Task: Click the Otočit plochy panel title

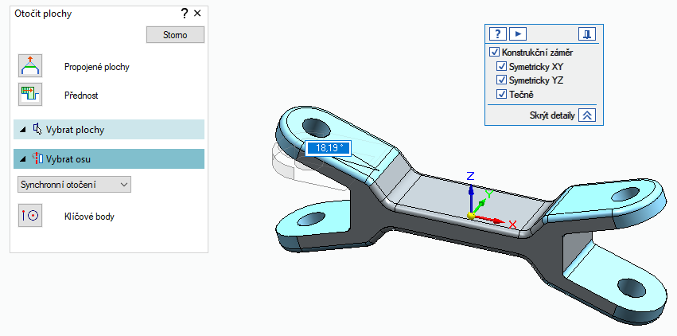Action: (x=43, y=14)
